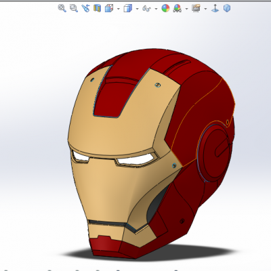Viewport: 271px width, 271px height.
Task: Click the Zoom to Fit icon
Action: 62,8
